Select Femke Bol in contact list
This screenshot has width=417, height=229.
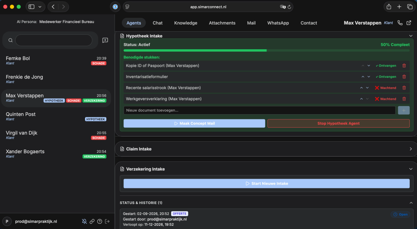point(56,60)
